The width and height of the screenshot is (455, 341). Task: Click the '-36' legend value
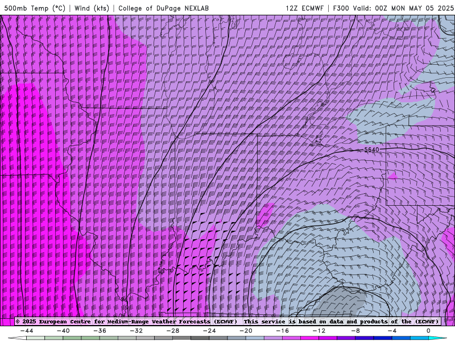[x=100, y=331]
